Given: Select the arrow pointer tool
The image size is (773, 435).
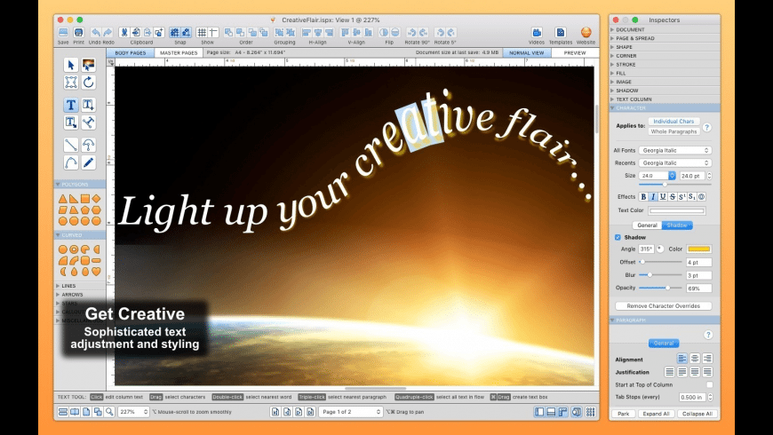Looking at the screenshot, I should [70, 65].
